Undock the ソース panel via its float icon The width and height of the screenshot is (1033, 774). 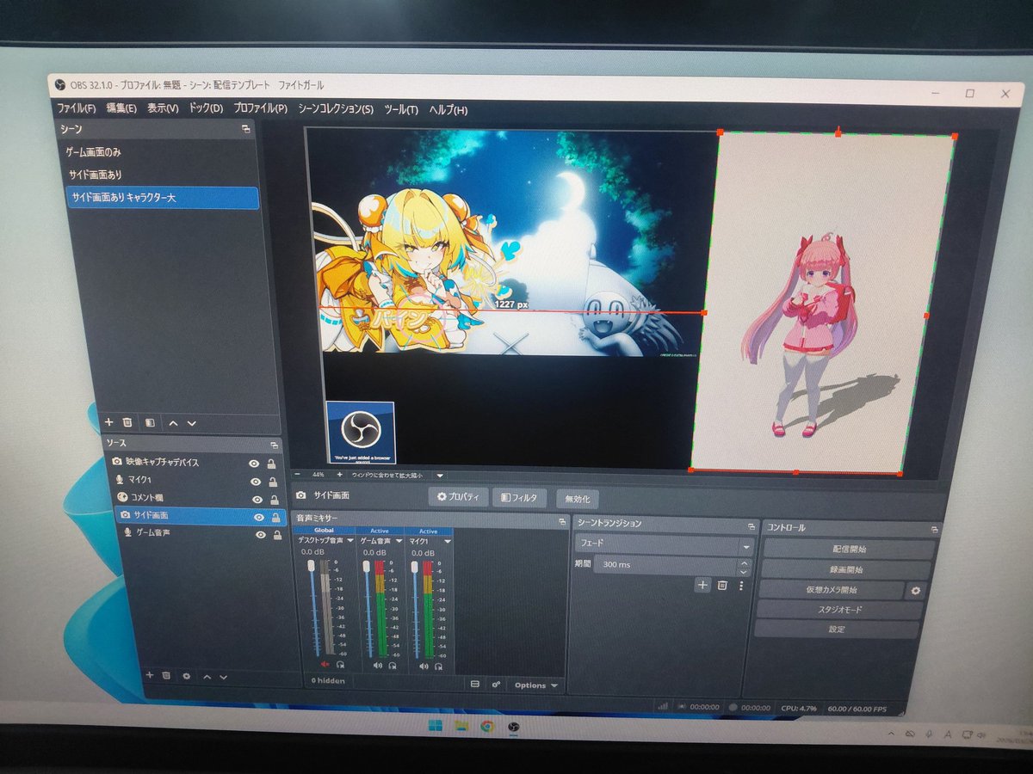tap(274, 445)
